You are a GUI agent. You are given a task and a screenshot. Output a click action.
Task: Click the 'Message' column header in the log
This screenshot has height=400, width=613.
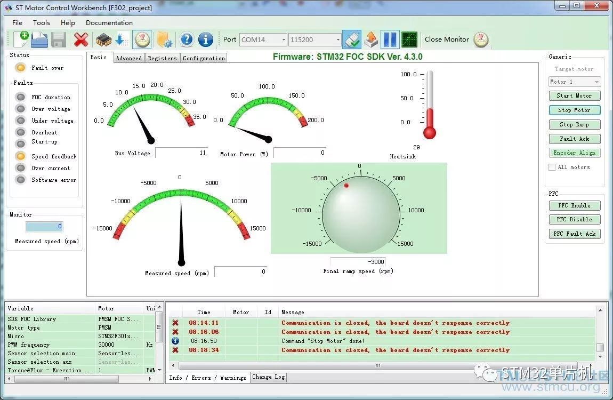pos(293,312)
